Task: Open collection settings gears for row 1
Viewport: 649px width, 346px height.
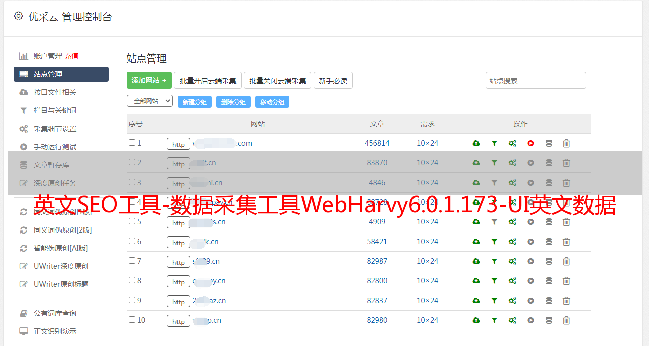Action: click(x=512, y=143)
